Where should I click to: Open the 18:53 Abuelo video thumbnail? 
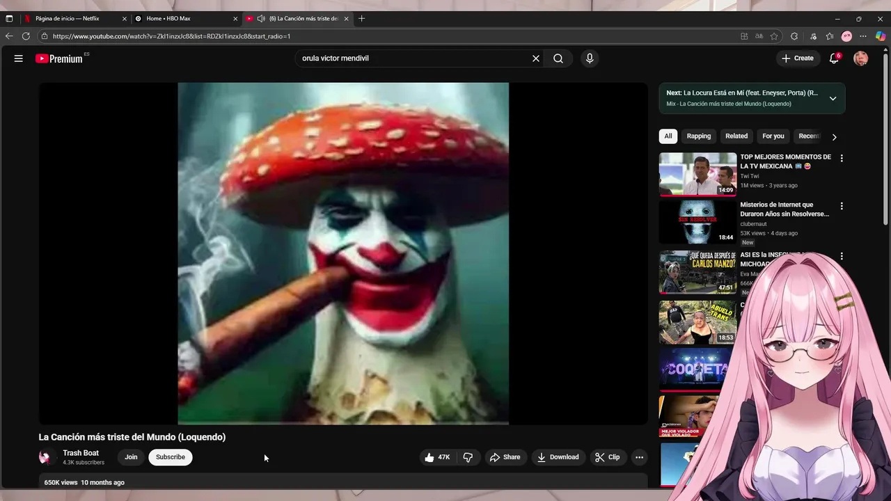pos(697,322)
